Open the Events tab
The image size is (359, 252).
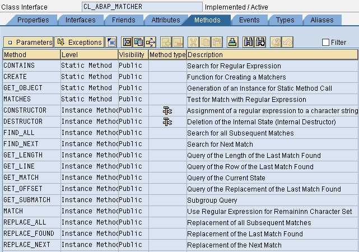[249, 20]
